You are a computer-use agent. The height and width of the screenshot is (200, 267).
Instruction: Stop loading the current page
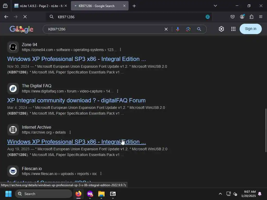25,17
